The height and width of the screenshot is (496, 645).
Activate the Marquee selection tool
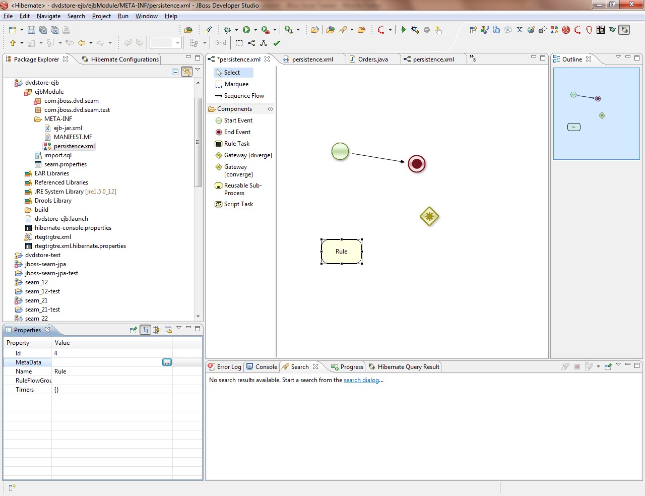pyautogui.click(x=236, y=84)
